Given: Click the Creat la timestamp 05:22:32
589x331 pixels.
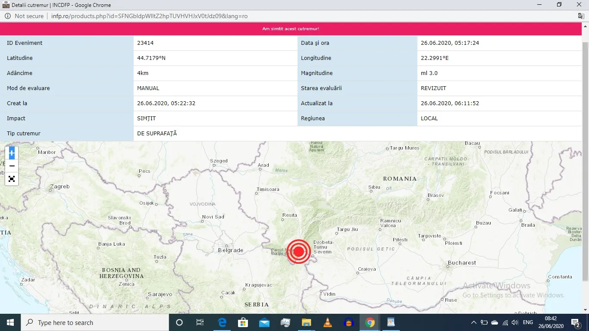Looking at the screenshot, I should [x=166, y=103].
